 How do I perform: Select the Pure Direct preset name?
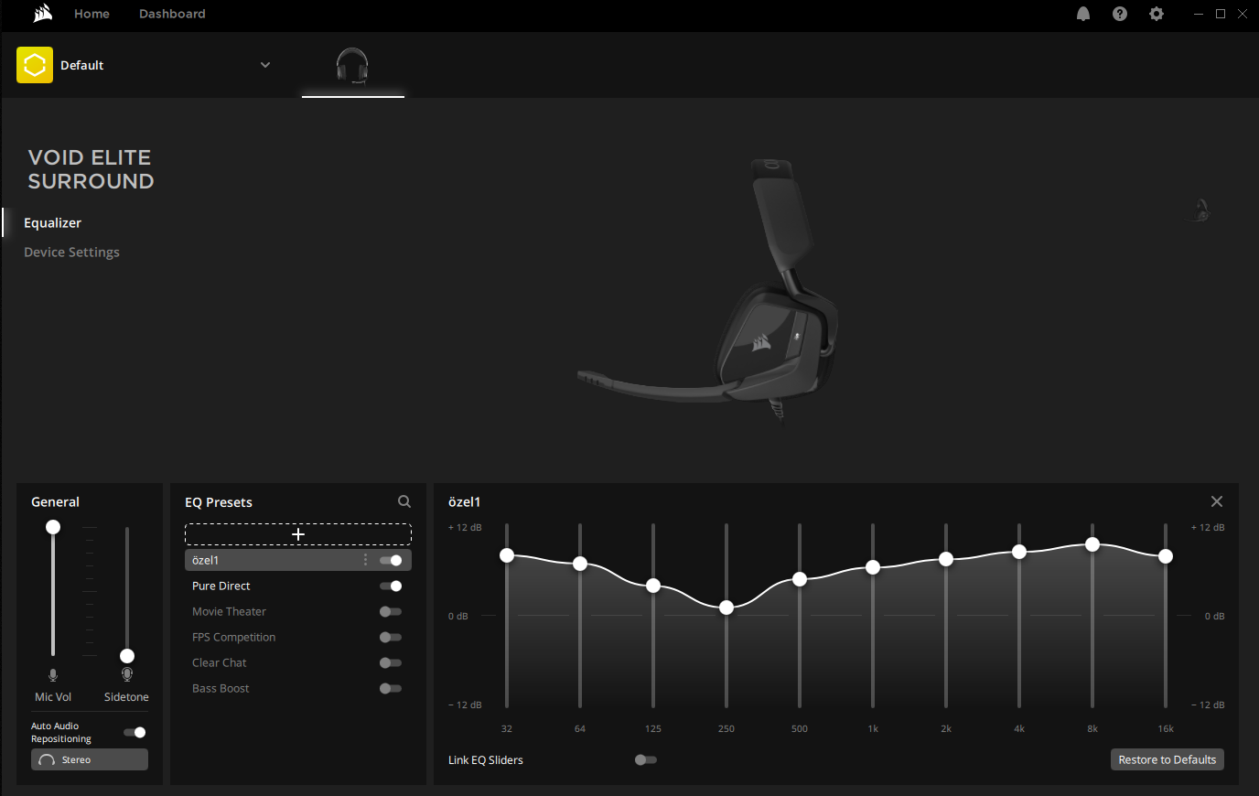click(x=221, y=586)
